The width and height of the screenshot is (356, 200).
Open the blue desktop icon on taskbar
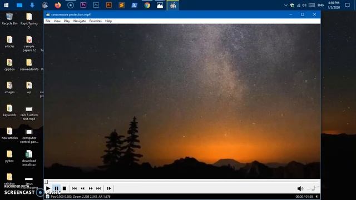[19, 5]
